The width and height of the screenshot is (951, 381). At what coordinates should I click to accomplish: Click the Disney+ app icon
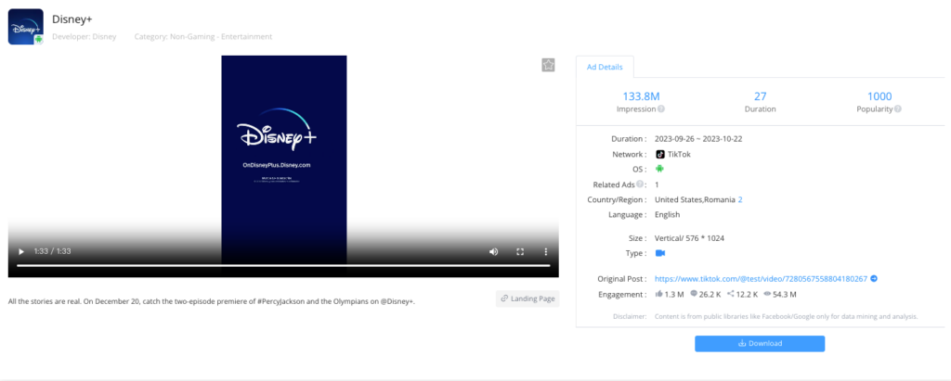[x=25, y=27]
